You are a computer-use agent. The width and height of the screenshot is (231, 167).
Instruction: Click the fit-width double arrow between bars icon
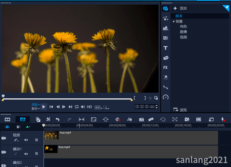(81, 119)
